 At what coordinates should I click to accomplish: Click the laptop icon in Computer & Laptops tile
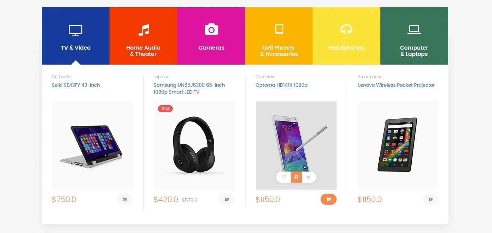(414, 30)
